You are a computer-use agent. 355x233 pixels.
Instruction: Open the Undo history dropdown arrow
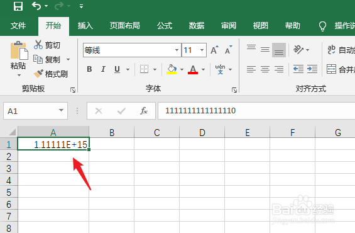46,6
